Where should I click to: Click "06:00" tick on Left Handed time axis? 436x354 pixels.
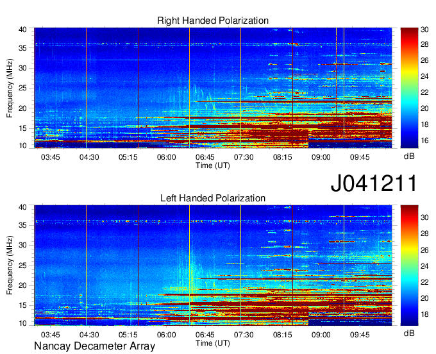click(x=166, y=335)
